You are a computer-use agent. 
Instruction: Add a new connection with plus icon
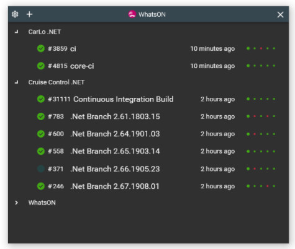coord(29,14)
